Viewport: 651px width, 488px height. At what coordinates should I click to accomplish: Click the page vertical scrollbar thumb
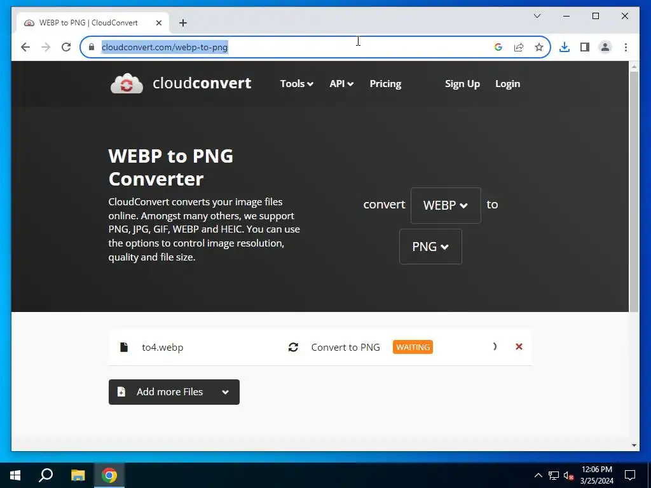[x=634, y=191]
